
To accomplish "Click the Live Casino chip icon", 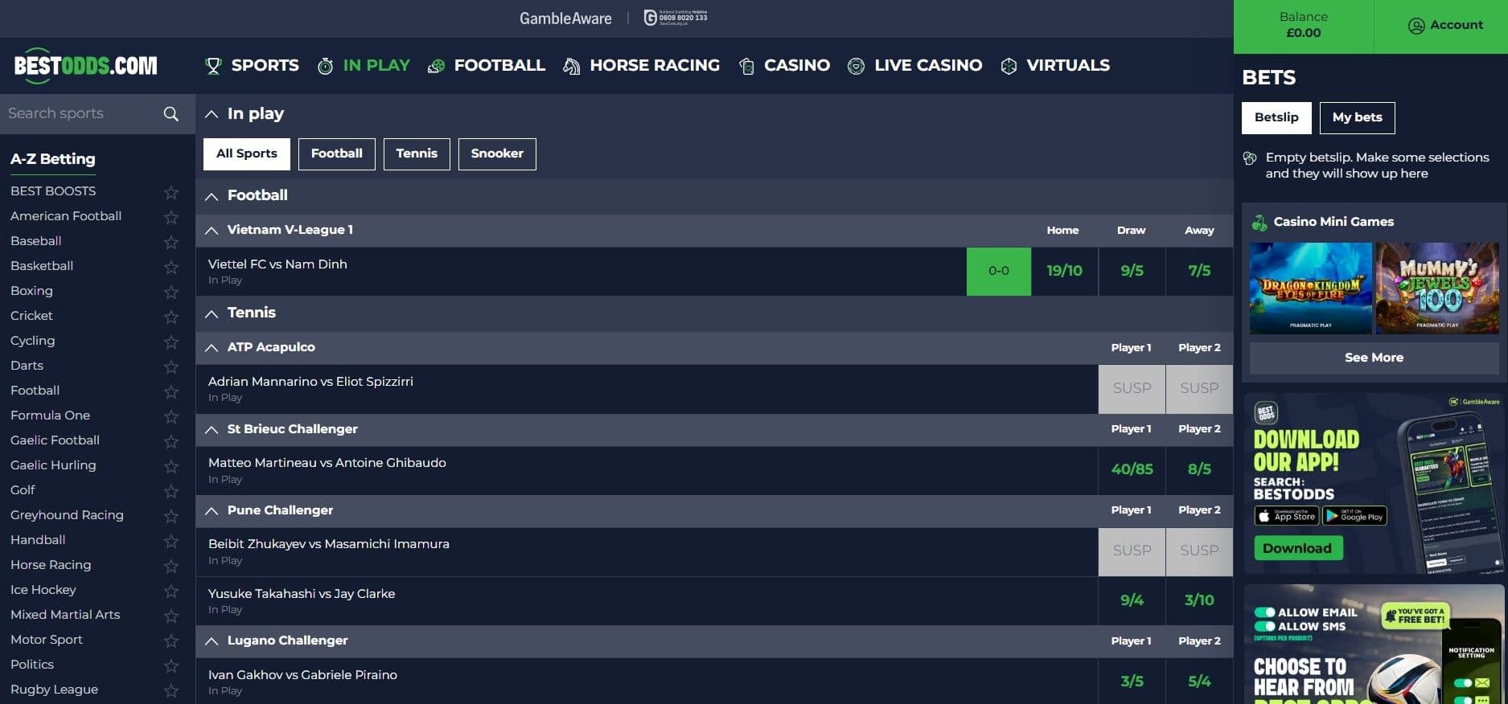I will click(857, 66).
